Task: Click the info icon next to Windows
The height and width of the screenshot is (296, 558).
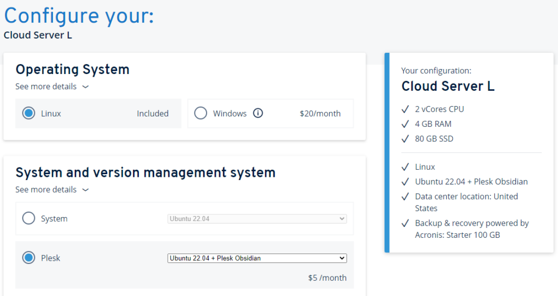Action: click(258, 113)
